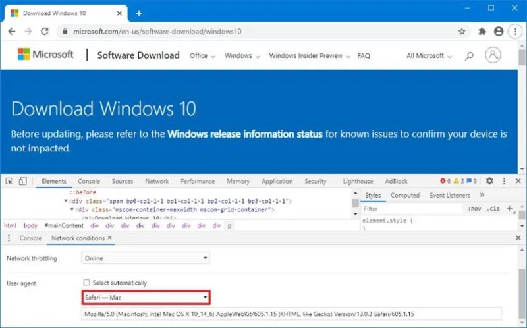Open a new browser tab with plus

click(x=139, y=13)
